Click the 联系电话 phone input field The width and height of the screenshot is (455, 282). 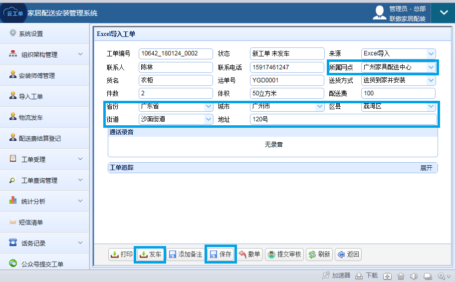pyautogui.click(x=287, y=67)
